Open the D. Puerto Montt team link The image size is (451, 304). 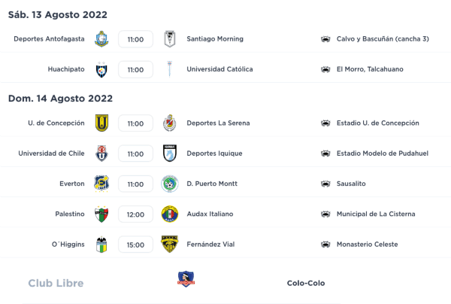pyautogui.click(x=211, y=184)
